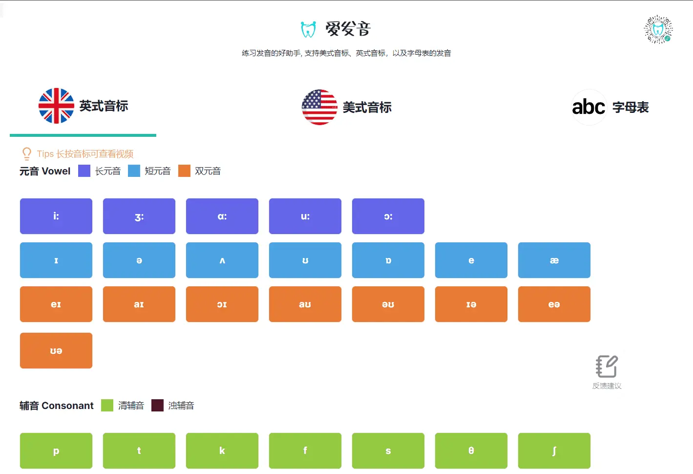
Task: Click the lightbulb icon next to Tips
Action: tap(26, 153)
